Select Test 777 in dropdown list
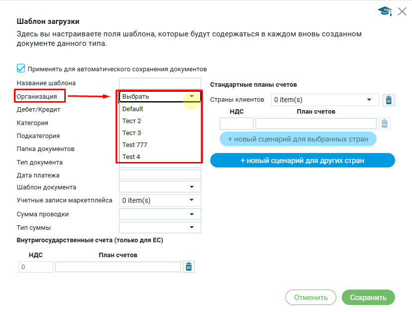 click(135, 145)
